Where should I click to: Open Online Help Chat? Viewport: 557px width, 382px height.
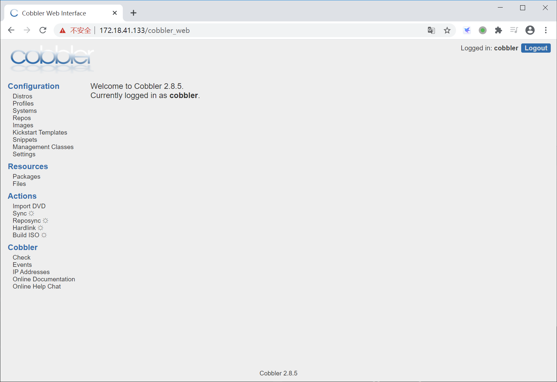37,287
